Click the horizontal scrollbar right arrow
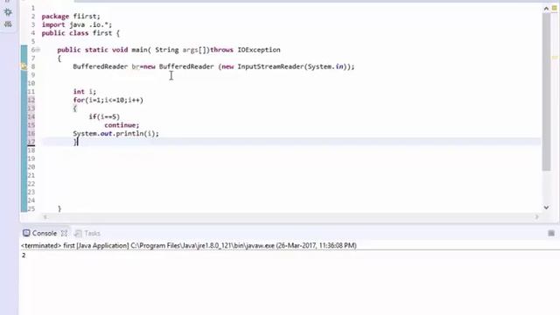The image size is (560, 315). (x=536, y=217)
